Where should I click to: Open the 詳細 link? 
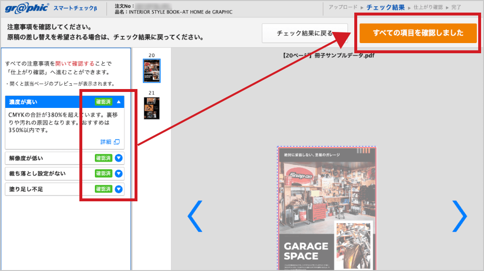click(x=106, y=142)
